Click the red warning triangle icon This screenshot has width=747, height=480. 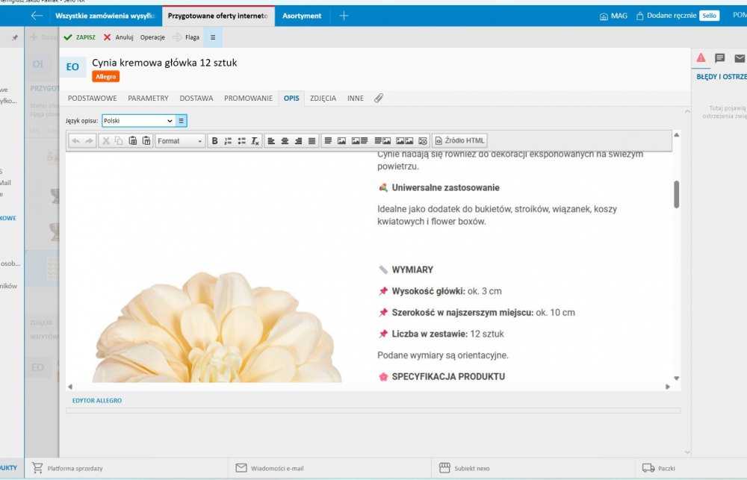coord(701,58)
